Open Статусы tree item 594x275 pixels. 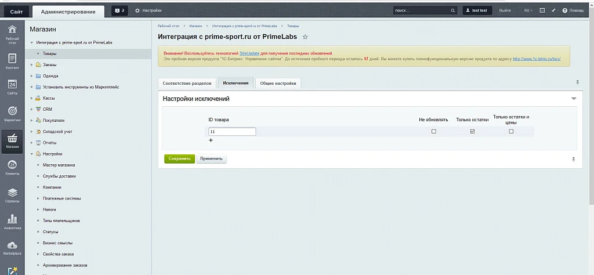[x=50, y=232]
